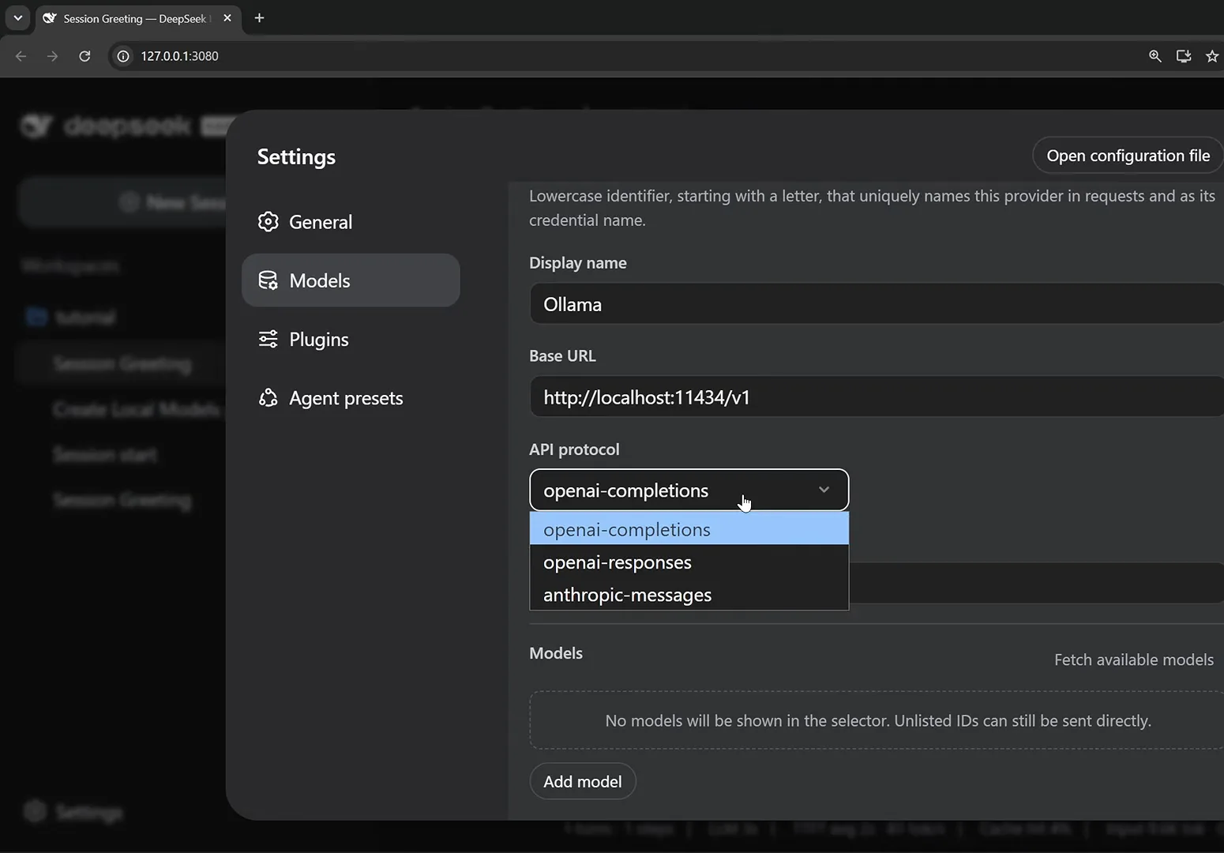Open the tab search dropdown arrow
The image size is (1224, 853).
17,17
